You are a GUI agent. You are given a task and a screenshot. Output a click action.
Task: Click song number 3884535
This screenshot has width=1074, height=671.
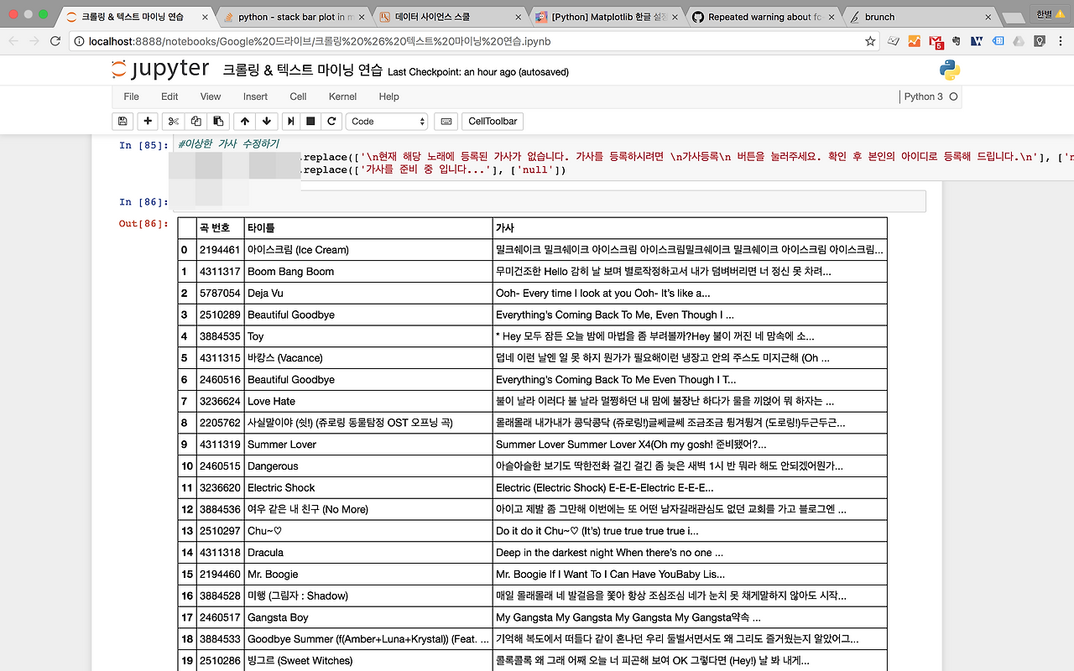click(x=220, y=336)
